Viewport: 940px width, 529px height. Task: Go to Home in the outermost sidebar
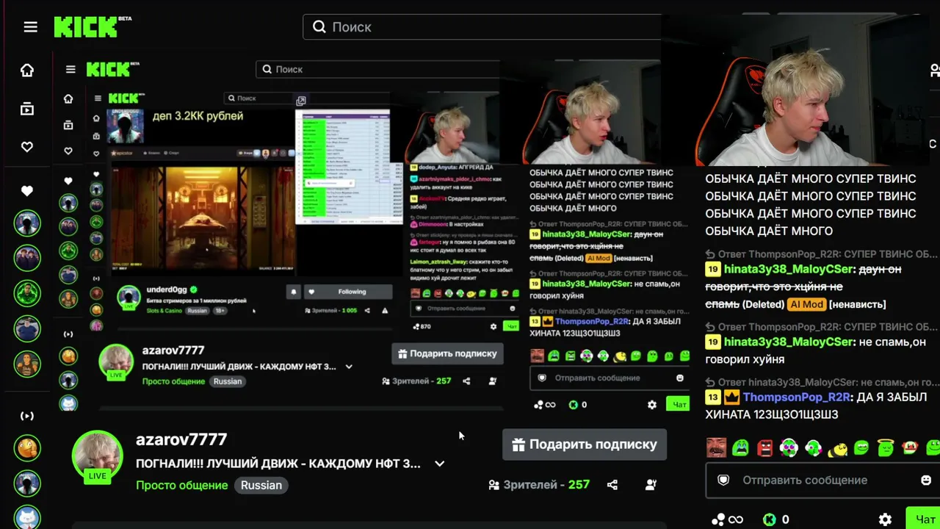[27, 71]
